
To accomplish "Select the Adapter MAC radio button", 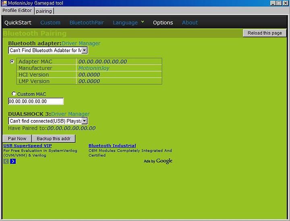I will 12,61.
